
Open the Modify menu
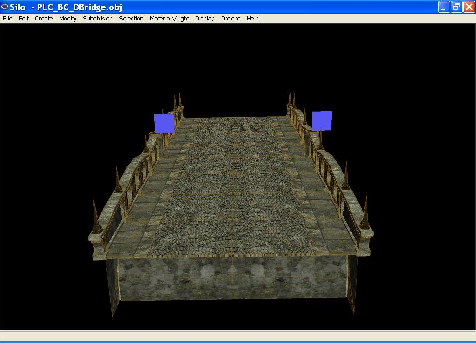click(67, 19)
